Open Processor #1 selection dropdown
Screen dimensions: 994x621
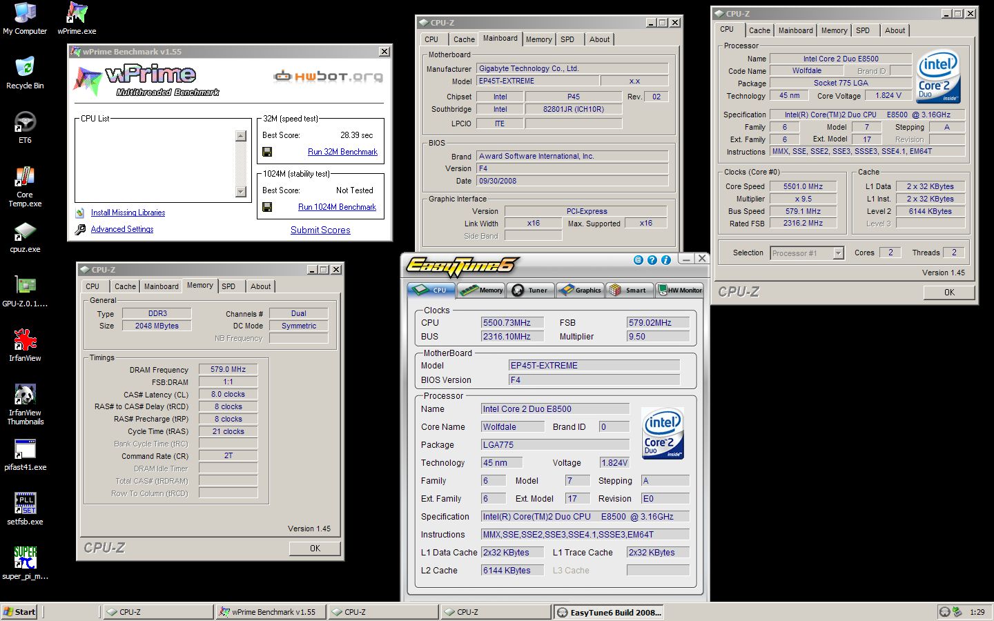(x=838, y=253)
